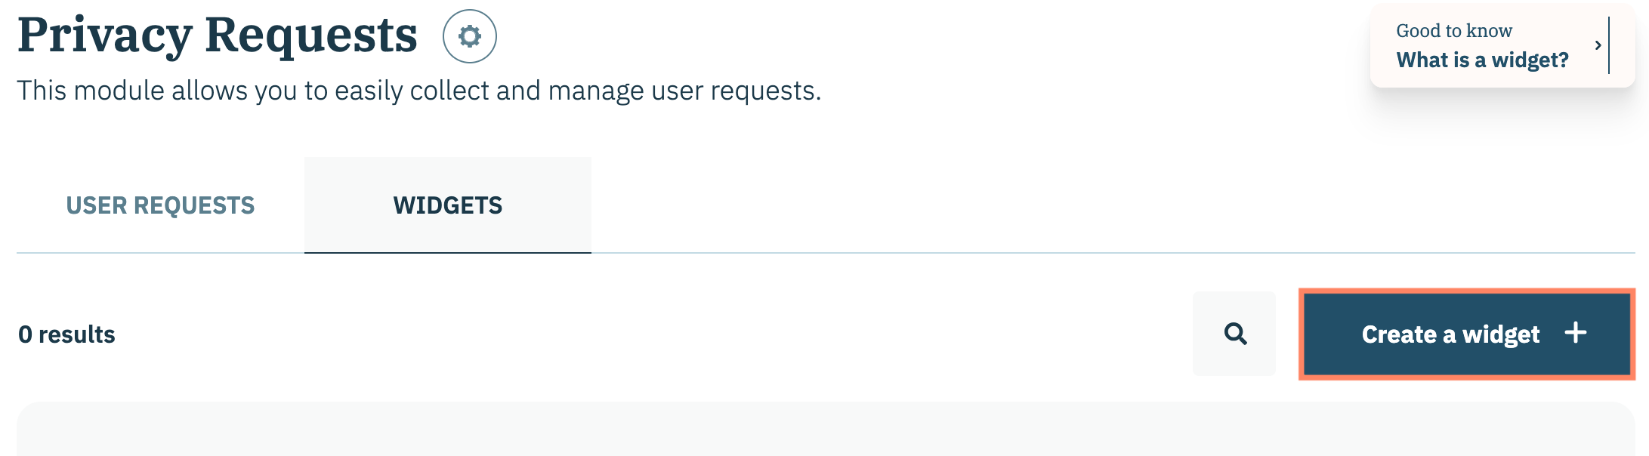
Task: Select the Widgets tab
Action: click(x=447, y=205)
